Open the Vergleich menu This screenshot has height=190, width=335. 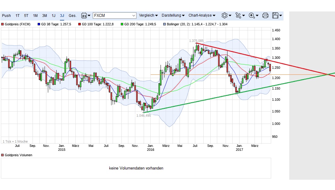pos(147,15)
